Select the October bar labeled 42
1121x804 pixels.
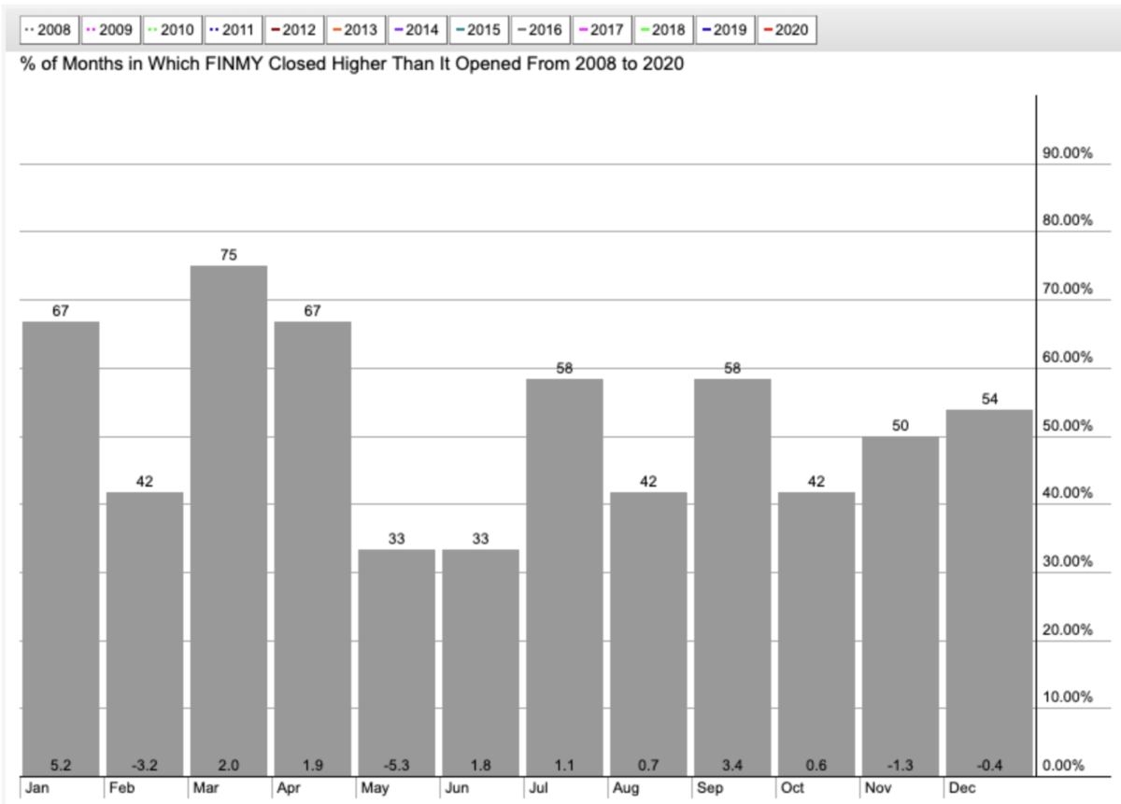click(x=817, y=633)
